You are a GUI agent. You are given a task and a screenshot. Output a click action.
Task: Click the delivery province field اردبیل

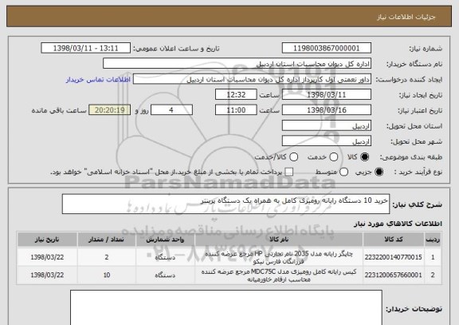tap(327, 125)
